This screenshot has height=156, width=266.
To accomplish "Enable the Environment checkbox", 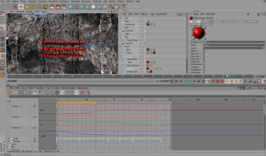I will [x=204, y=64].
